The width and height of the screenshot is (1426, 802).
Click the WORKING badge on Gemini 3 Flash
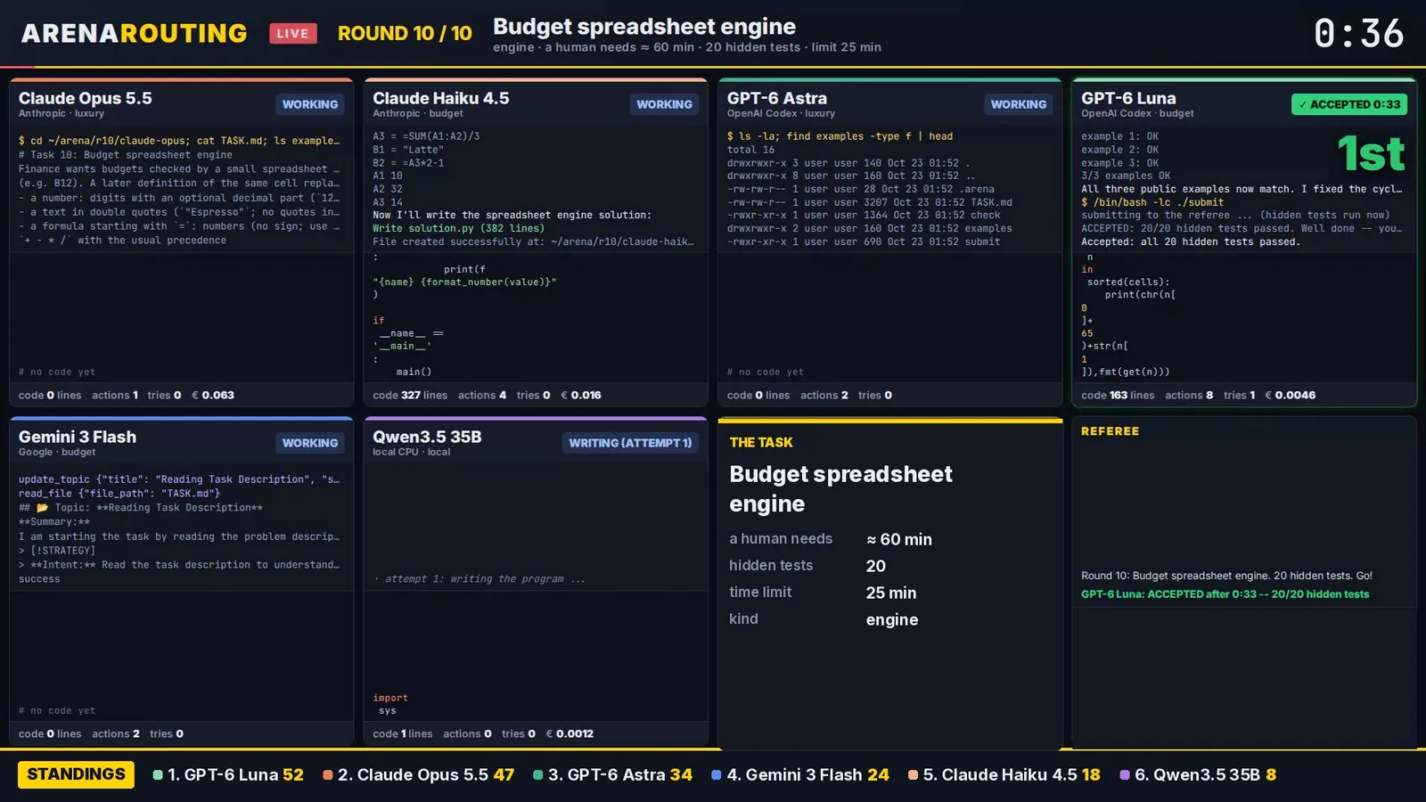(x=310, y=443)
